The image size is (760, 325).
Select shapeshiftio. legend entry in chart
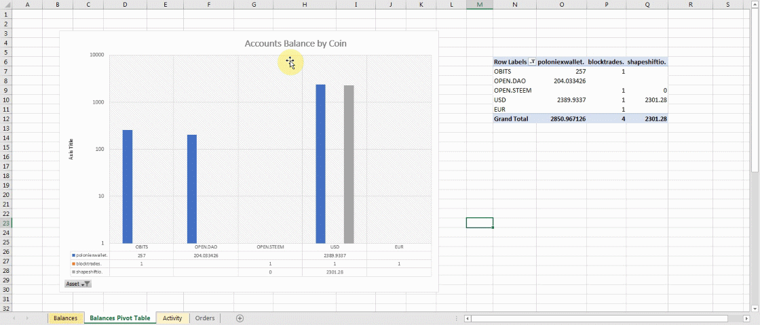(x=88, y=272)
